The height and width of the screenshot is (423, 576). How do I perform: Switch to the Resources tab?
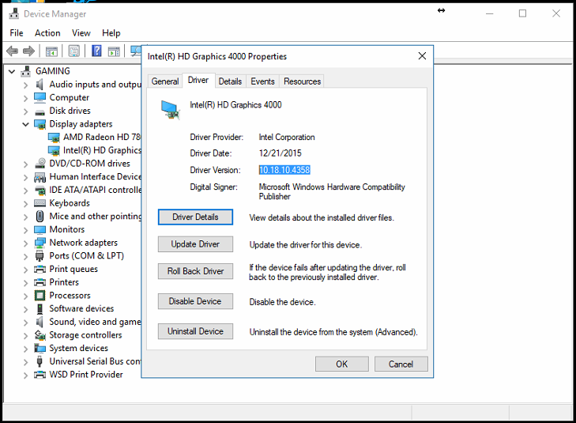(302, 81)
